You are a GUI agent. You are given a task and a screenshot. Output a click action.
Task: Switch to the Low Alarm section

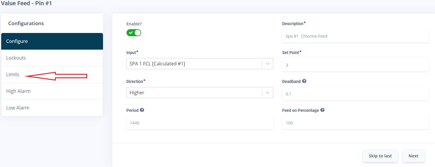point(52,108)
